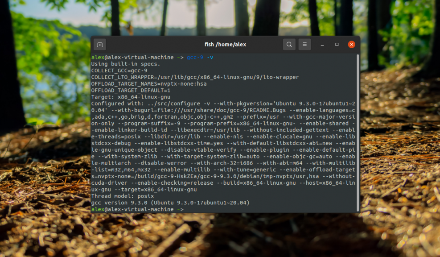Minimize the terminal window
This screenshot has width=440, height=257.
pos(321,44)
